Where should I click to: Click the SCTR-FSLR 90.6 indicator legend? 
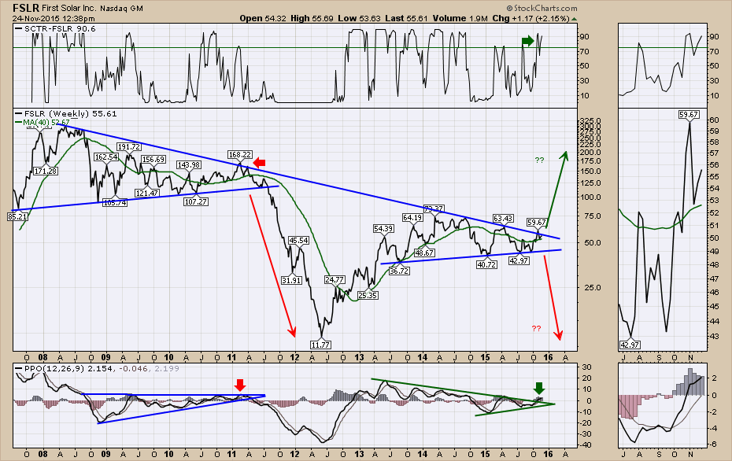click(x=55, y=29)
